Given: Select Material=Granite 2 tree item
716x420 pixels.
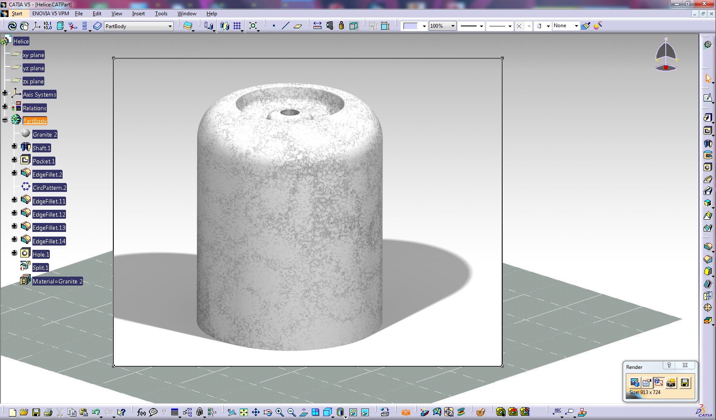Looking at the screenshot, I should pyautogui.click(x=58, y=281).
